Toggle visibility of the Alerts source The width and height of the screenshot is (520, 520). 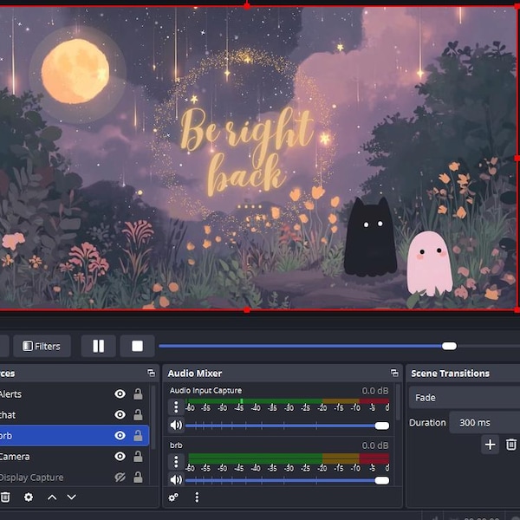click(120, 394)
